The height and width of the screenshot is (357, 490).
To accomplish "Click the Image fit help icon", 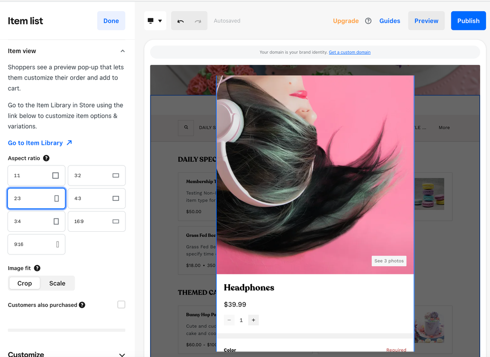I will pos(37,268).
